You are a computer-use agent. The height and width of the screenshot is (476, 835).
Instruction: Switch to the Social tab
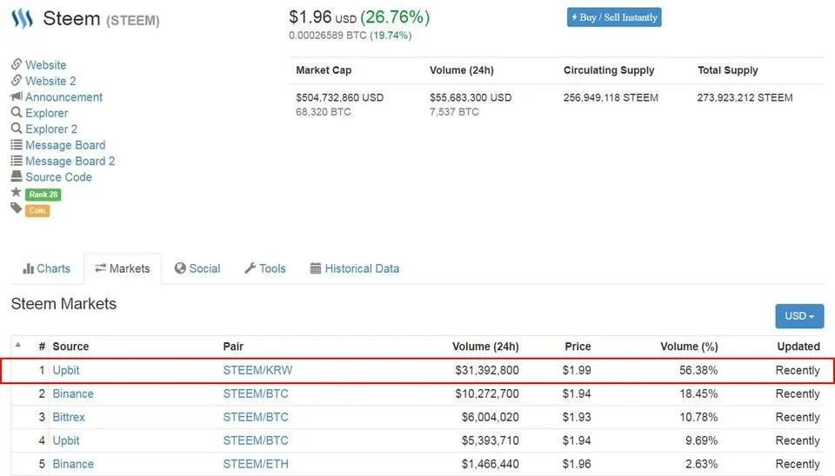(x=197, y=268)
